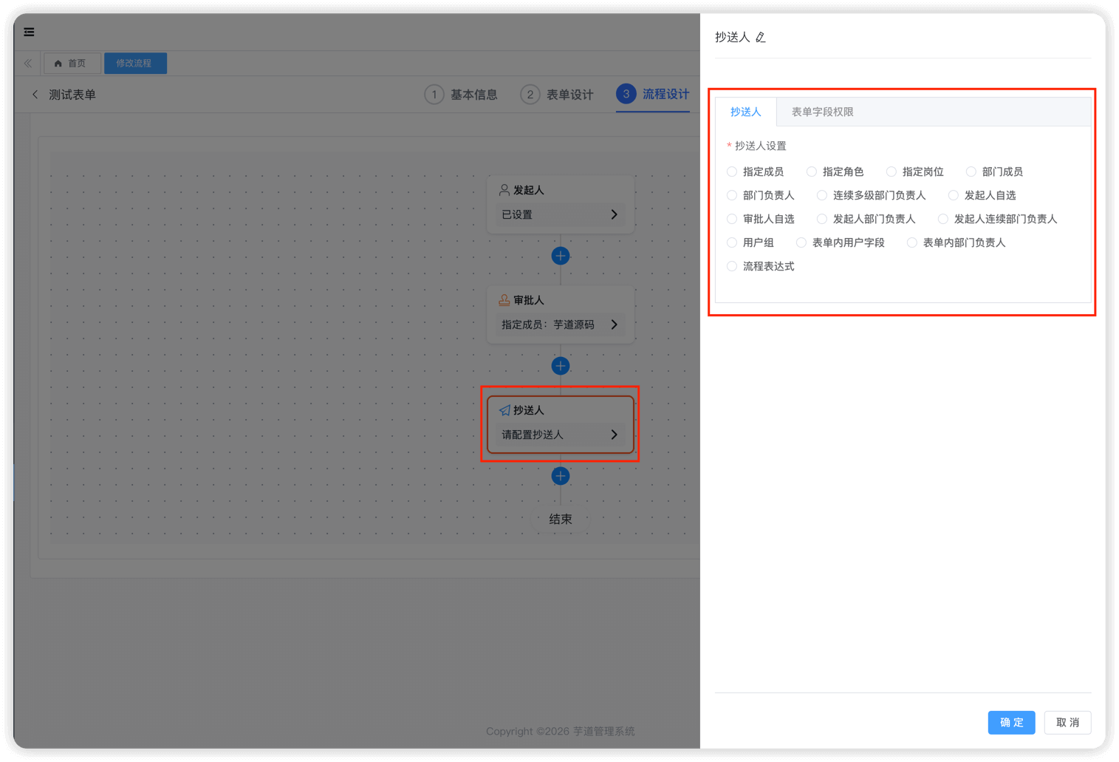Open 发起人 settings via its chevron

(x=614, y=214)
